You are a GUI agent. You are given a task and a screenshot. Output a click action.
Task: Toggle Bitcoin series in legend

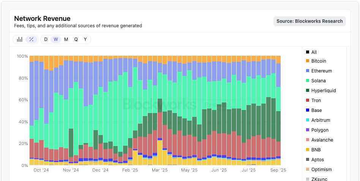(316, 61)
